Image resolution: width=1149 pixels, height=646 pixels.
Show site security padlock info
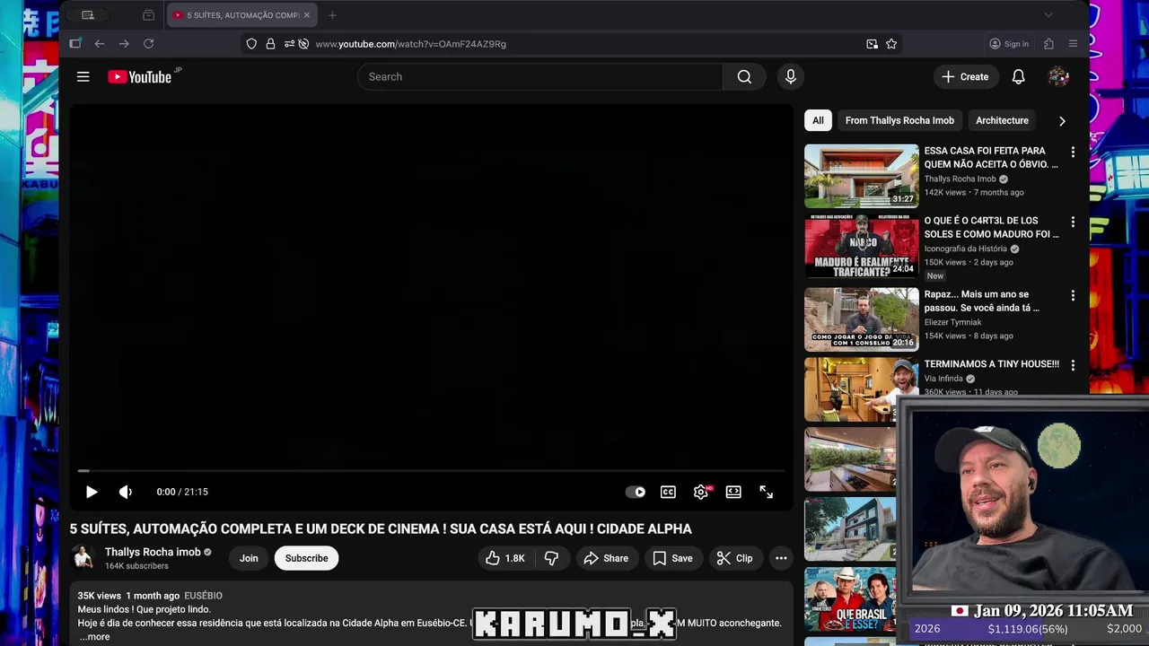[x=270, y=44]
